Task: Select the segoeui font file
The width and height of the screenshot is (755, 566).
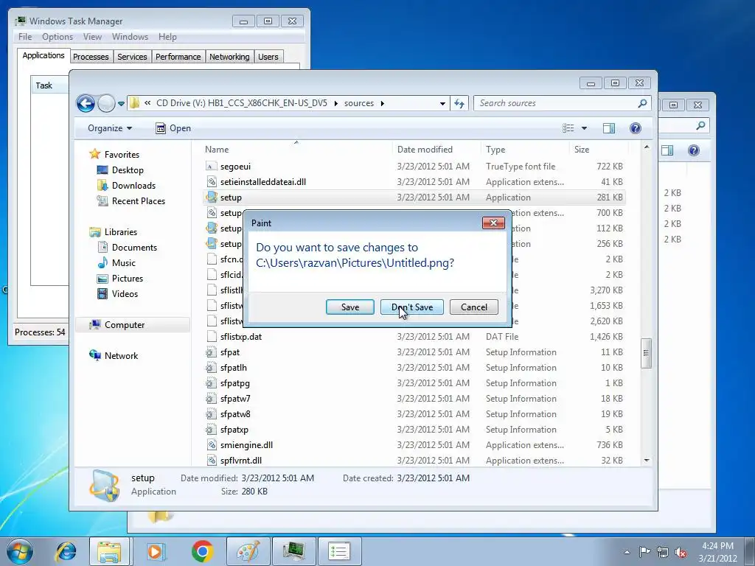Action: [x=414, y=167]
